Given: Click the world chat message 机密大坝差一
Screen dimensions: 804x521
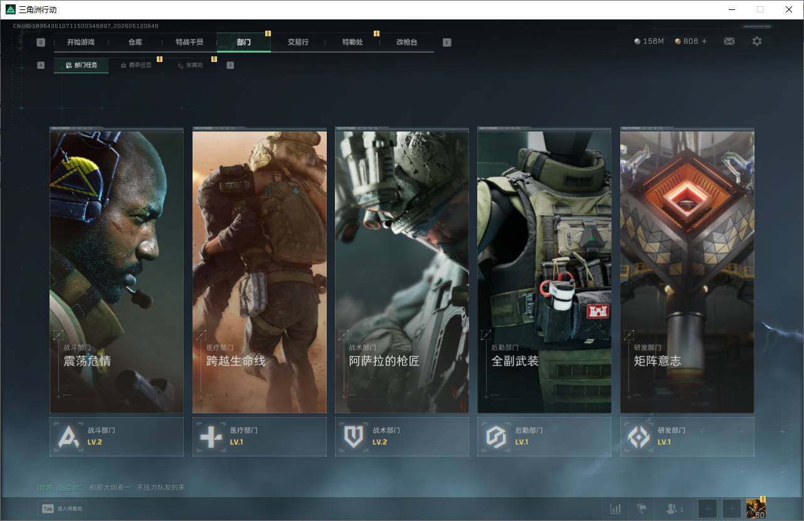Looking at the screenshot, I should coord(110,487).
